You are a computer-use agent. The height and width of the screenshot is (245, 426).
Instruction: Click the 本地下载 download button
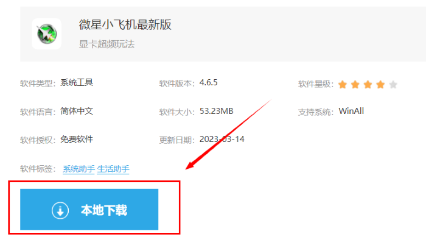(x=89, y=209)
